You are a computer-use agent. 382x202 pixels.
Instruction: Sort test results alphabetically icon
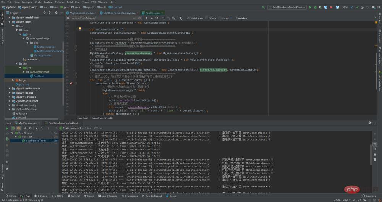25,128
